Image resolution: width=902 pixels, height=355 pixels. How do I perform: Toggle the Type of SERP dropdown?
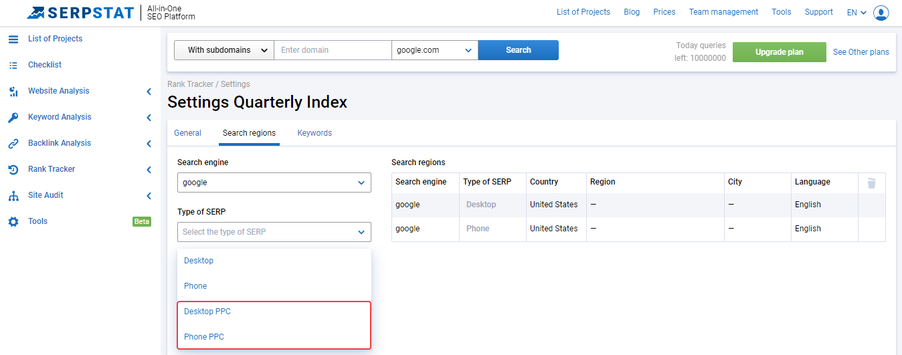pyautogui.click(x=274, y=232)
